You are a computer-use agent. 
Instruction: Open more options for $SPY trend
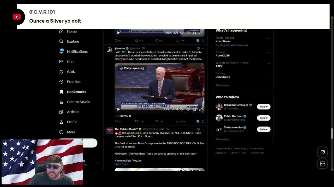click(269, 63)
